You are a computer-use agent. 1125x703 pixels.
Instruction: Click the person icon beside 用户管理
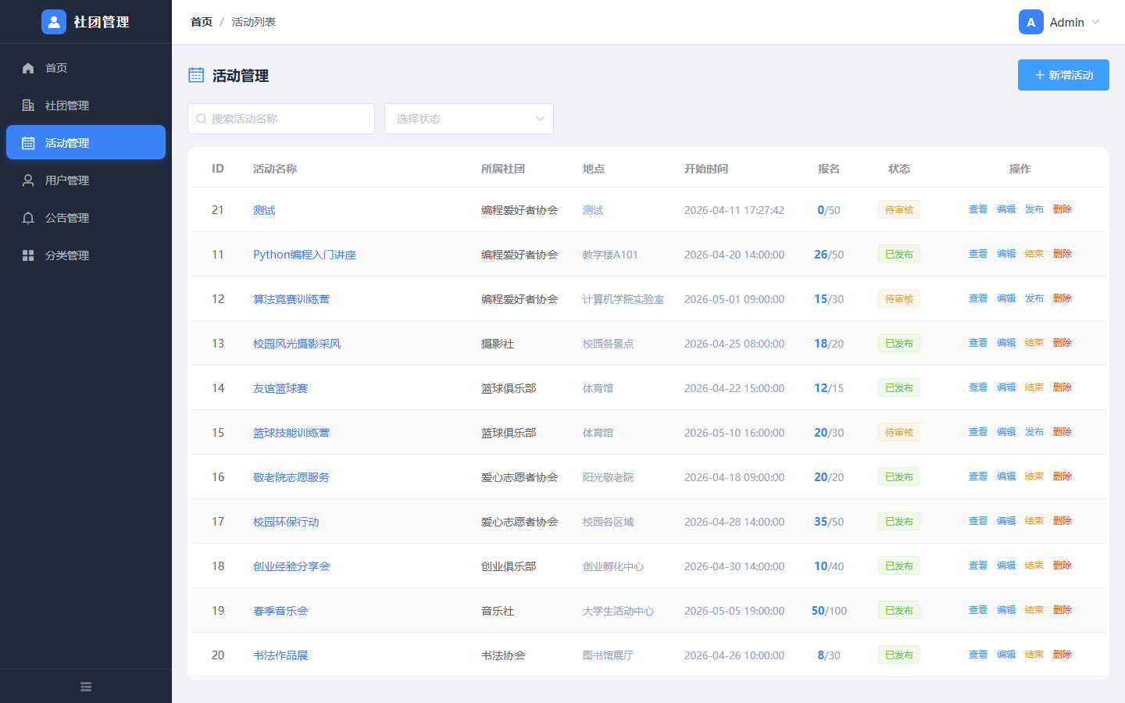pyautogui.click(x=28, y=180)
